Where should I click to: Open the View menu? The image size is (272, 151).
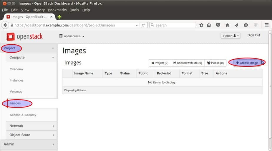pyautogui.click(x=25, y=10)
